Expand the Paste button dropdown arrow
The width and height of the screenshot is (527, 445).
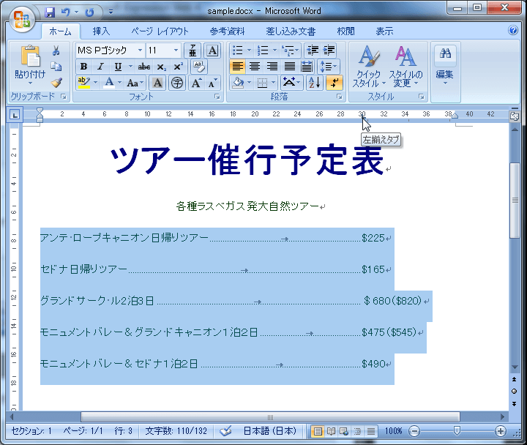pos(30,83)
